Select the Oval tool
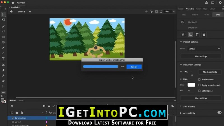Image resolution: width=224 pixels, height=126 pixels. pos(3,42)
